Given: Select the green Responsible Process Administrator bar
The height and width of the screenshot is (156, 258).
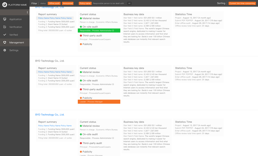Looking at the screenshot, I should [99, 31].
